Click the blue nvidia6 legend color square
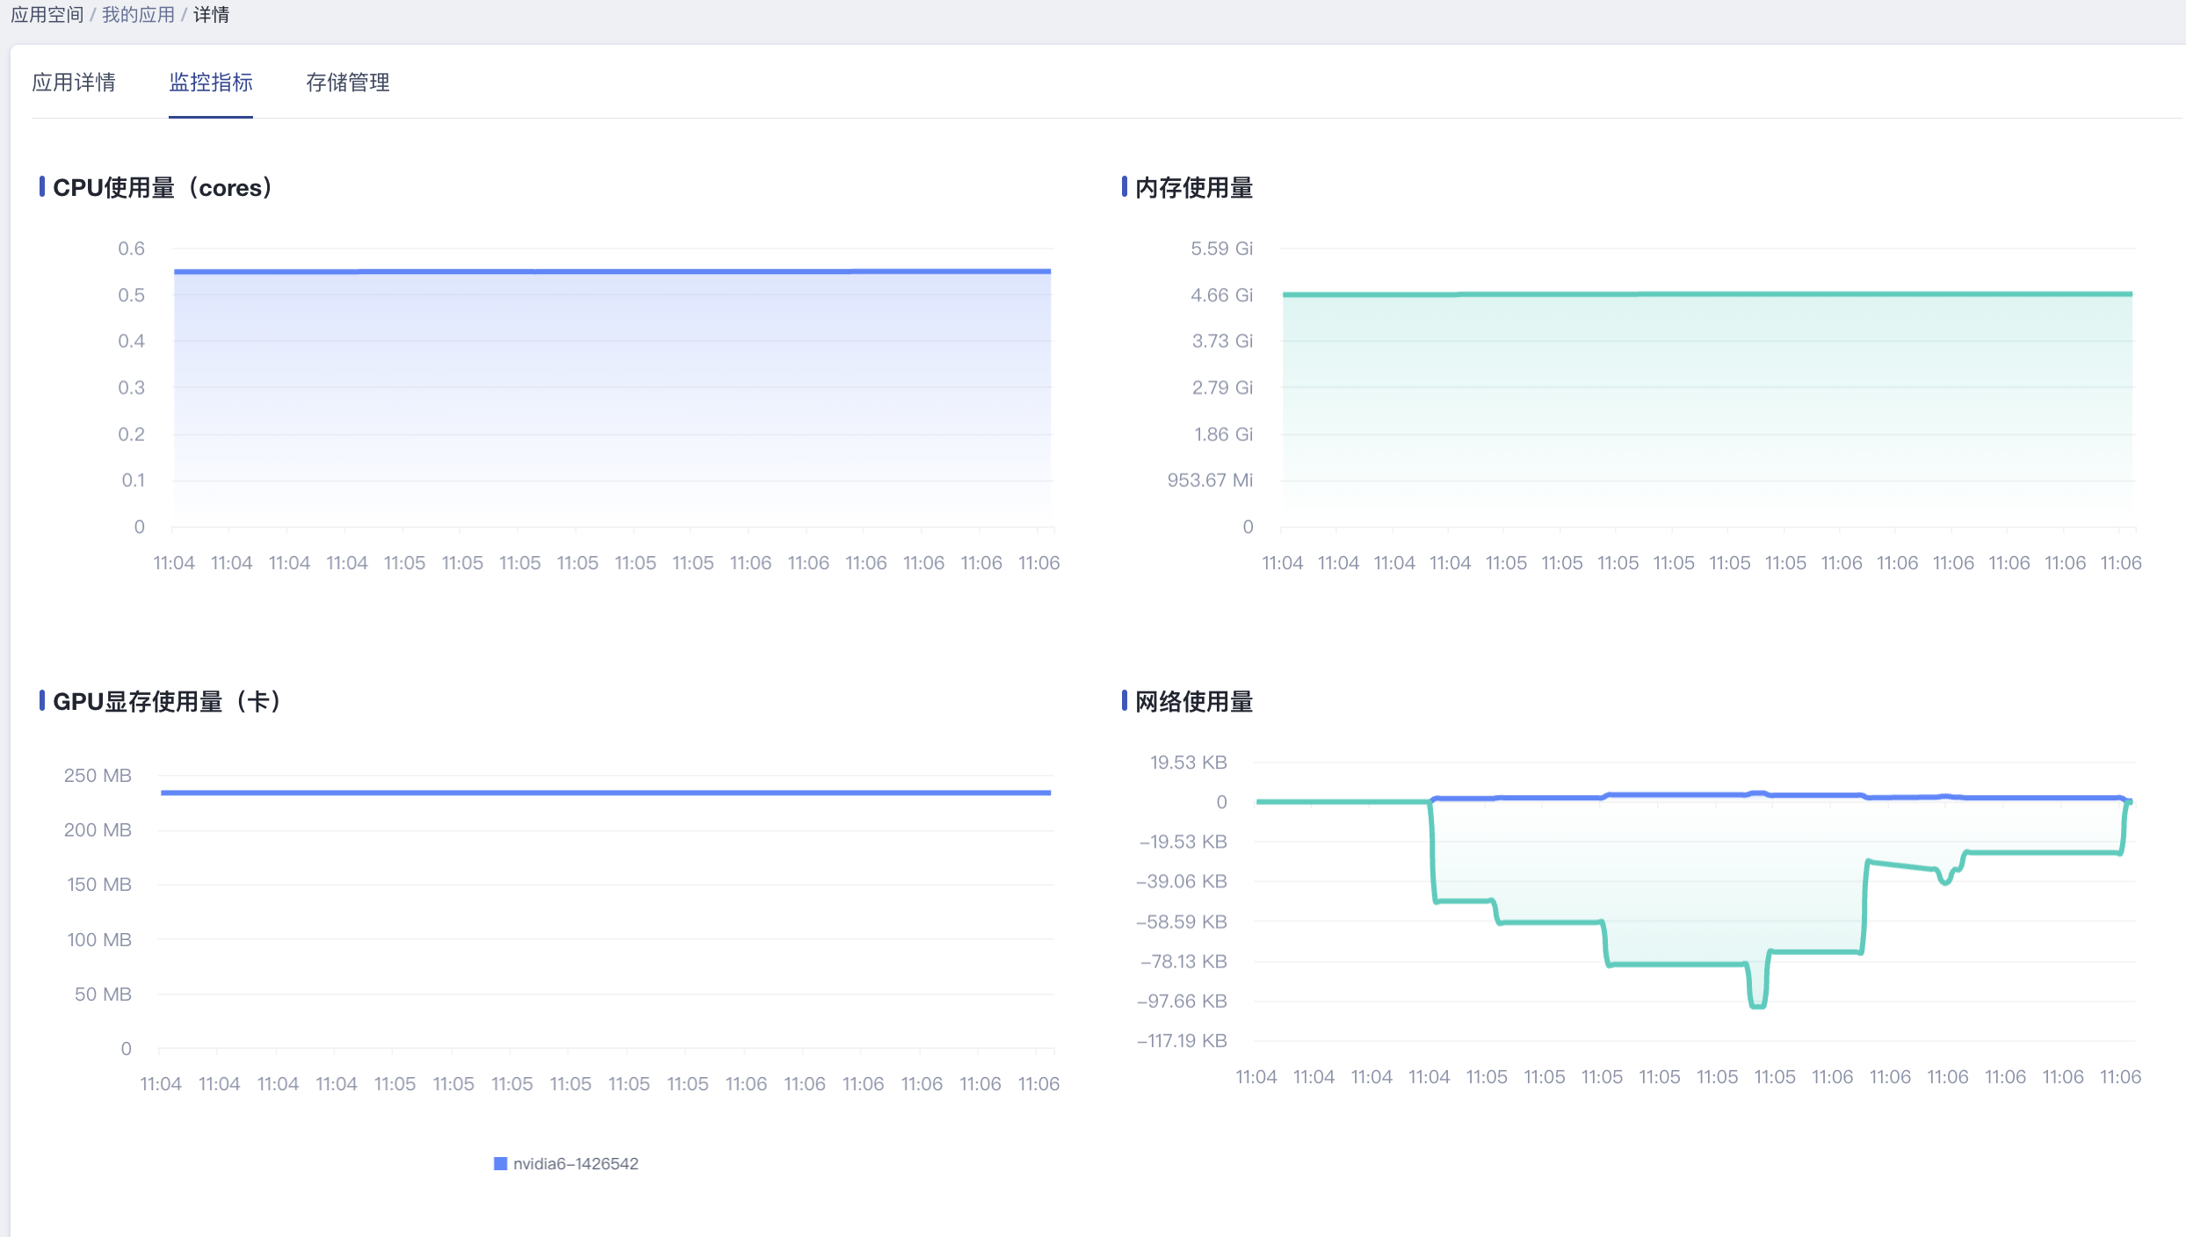2186x1237 pixels. tap(500, 1163)
